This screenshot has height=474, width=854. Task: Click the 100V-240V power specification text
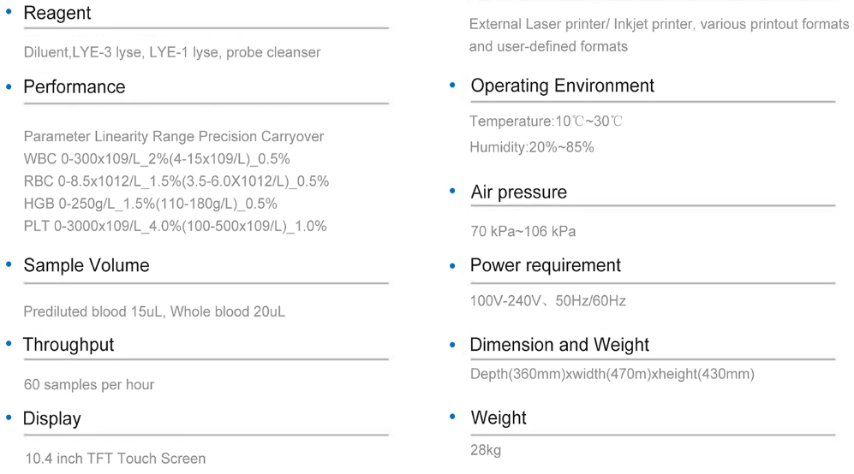tap(548, 301)
